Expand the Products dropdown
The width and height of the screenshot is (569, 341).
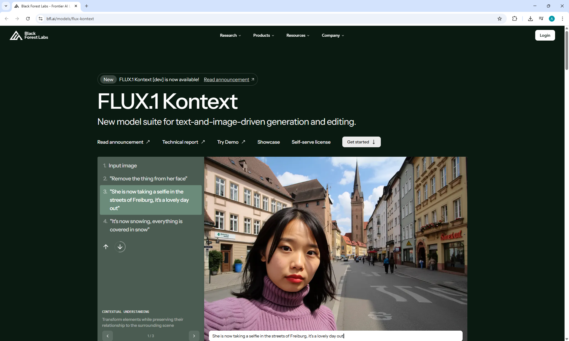(263, 35)
